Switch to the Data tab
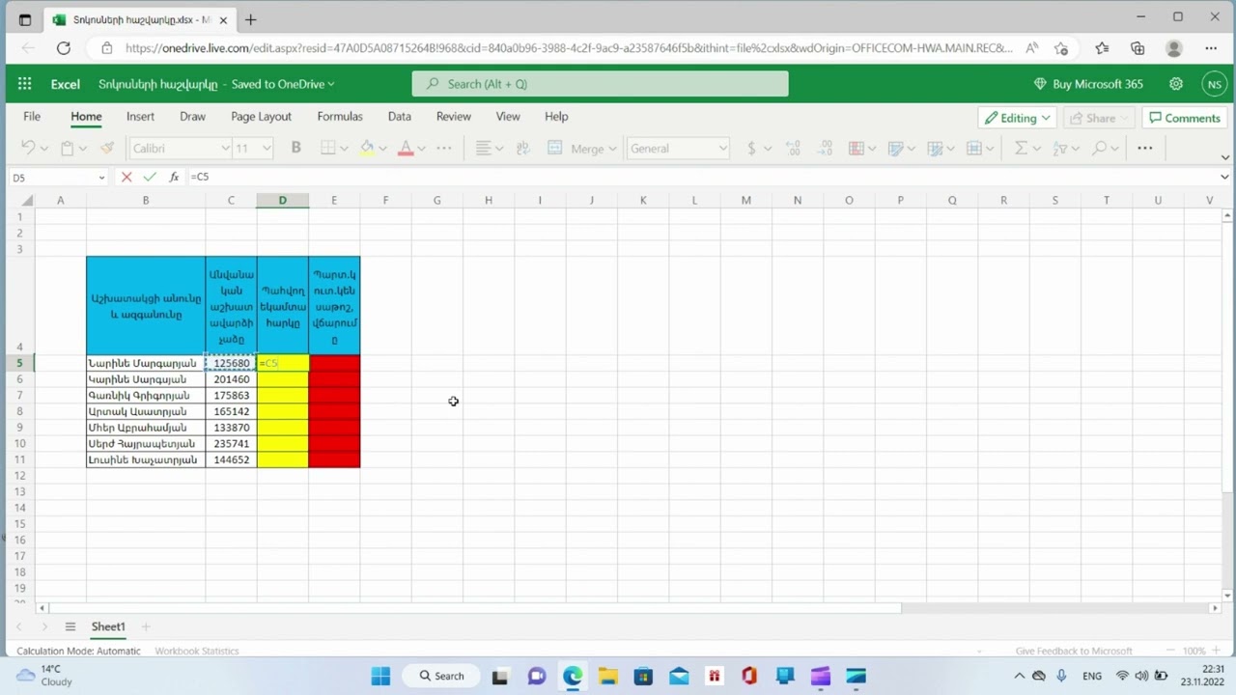1236x695 pixels. (x=399, y=116)
